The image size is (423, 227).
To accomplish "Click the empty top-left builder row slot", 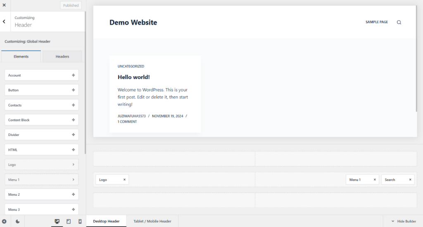I will pos(174,159).
